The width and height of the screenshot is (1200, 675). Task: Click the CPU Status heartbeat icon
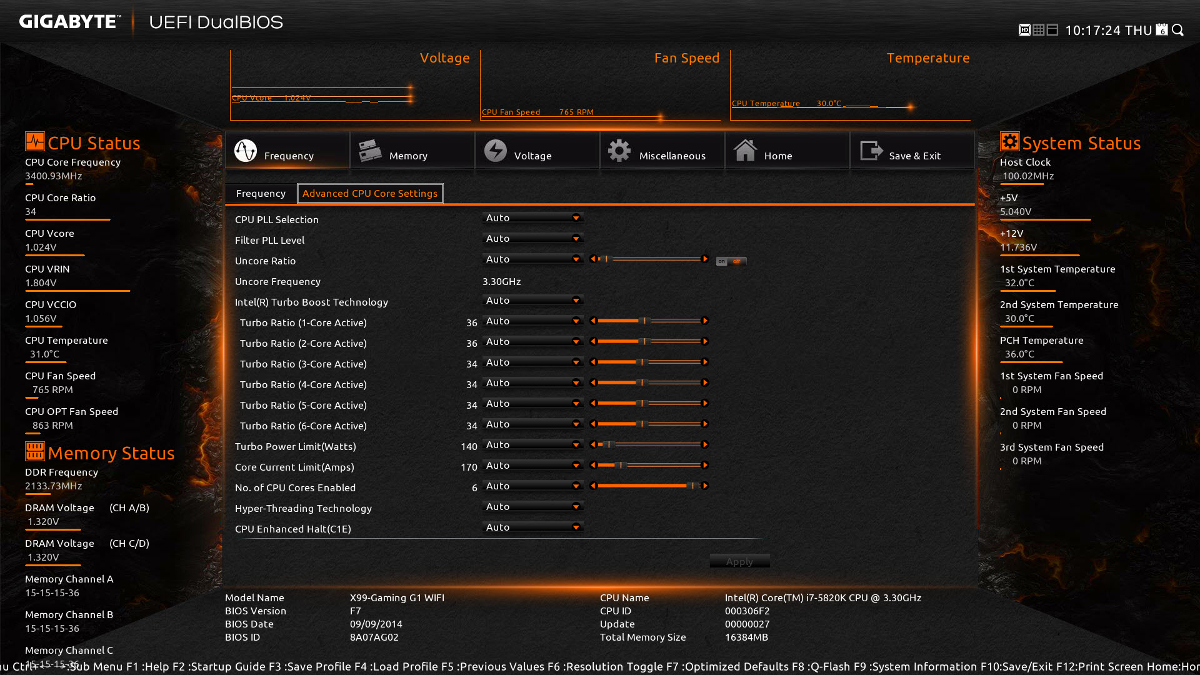point(35,141)
